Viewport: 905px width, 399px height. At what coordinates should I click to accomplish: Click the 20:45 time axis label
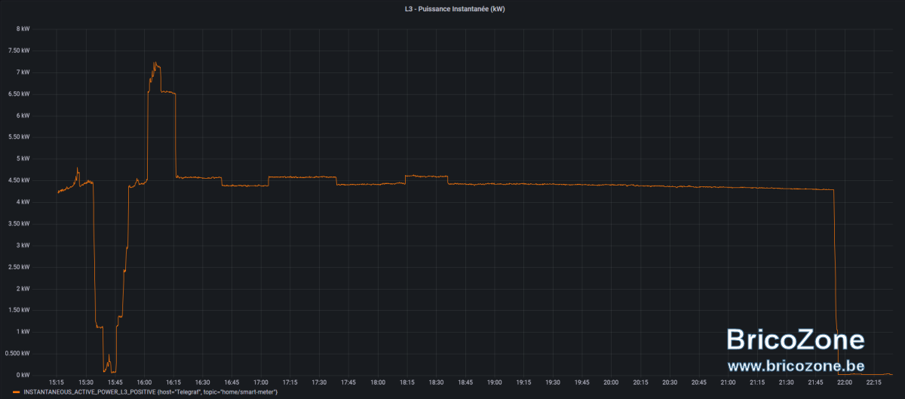(698, 382)
